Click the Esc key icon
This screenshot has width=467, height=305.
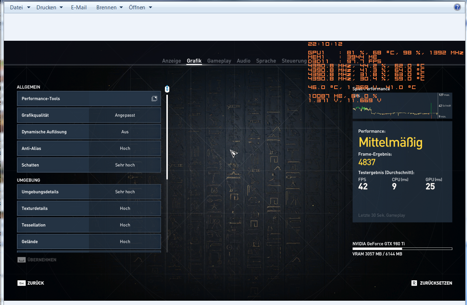pos(21,283)
